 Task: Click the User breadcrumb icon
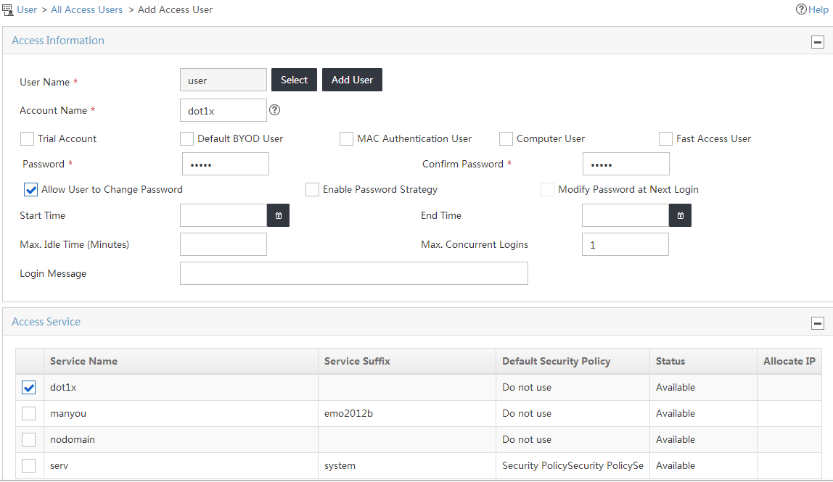point(7,9)
